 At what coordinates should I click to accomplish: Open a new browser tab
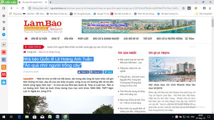pos(51,2)
